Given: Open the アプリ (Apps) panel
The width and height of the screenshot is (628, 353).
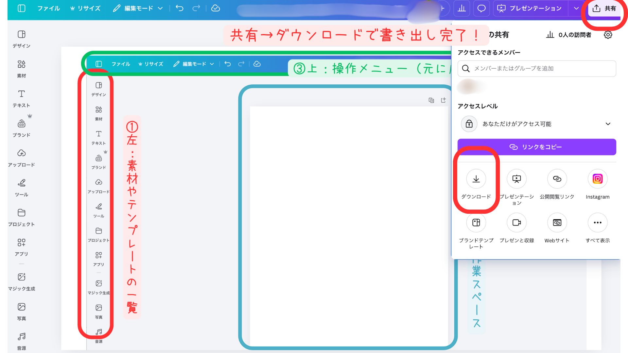Looking at the screenshot, I should pos(22,246).
